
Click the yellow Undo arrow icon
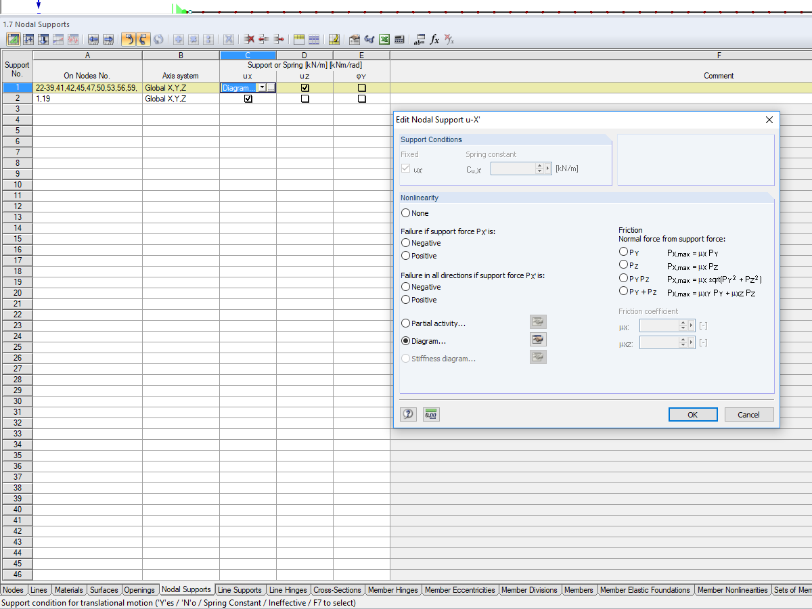coord(128,39)
